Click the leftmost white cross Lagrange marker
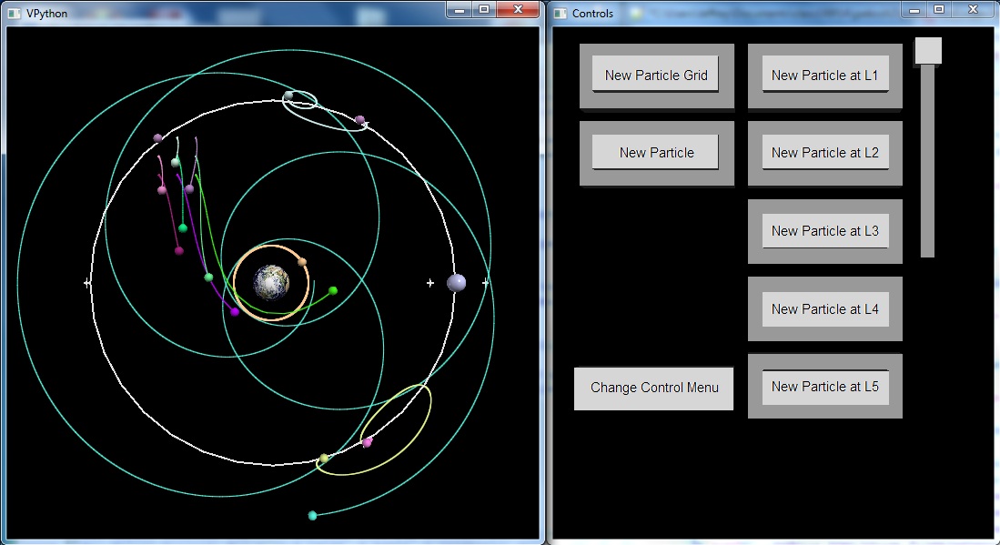Viewport: 1000px width, 545px height. [87, 283]
